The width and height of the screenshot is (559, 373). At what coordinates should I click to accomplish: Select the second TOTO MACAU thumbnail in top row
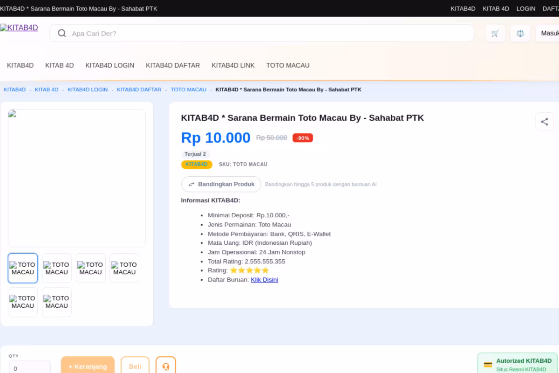(x=57, y=268)
